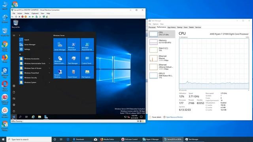This screenshot has width=253, height=142.
Task: Expand the Windows System folder
Action: 35,82
